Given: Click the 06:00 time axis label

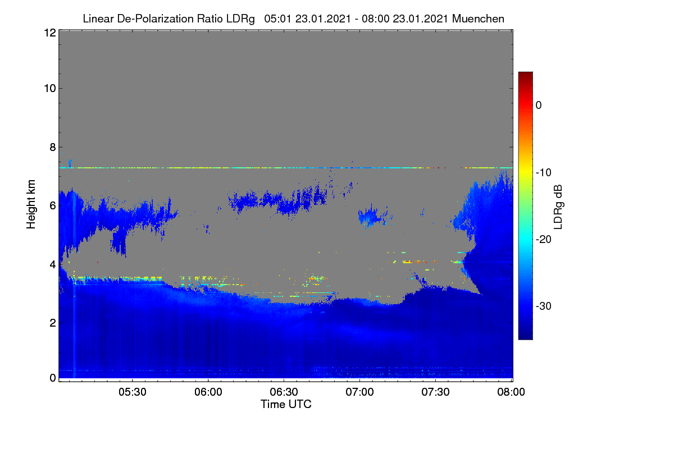Looking at the screenshot, I should coord(208,393).
